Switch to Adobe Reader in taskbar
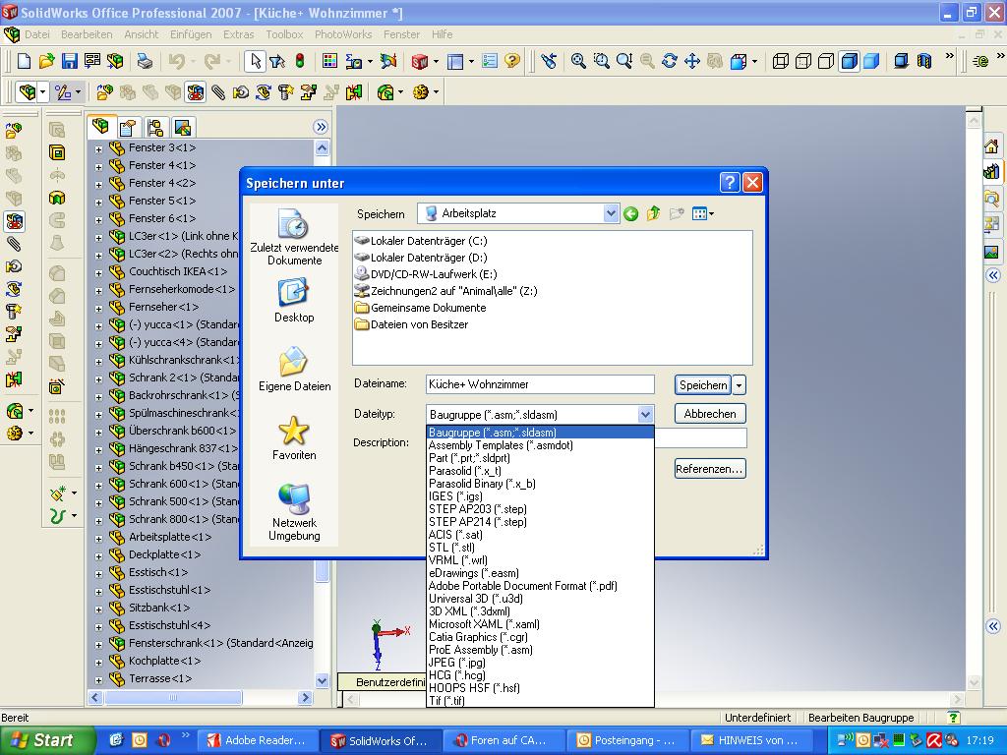This screenshot has height=755, width=1007. (x=257, y=740)
